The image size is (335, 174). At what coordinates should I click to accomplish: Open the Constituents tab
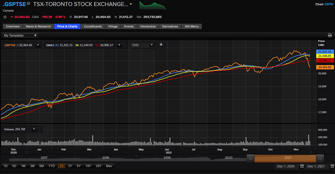coord(93,26)
